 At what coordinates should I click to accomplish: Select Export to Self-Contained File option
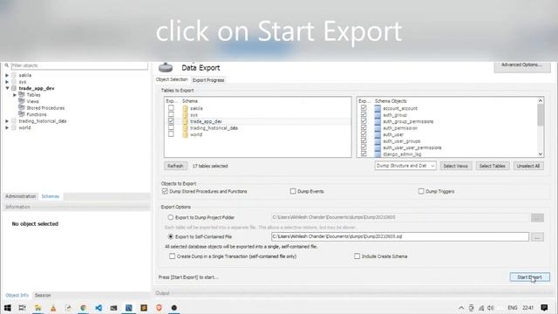[x=171, y=236]
